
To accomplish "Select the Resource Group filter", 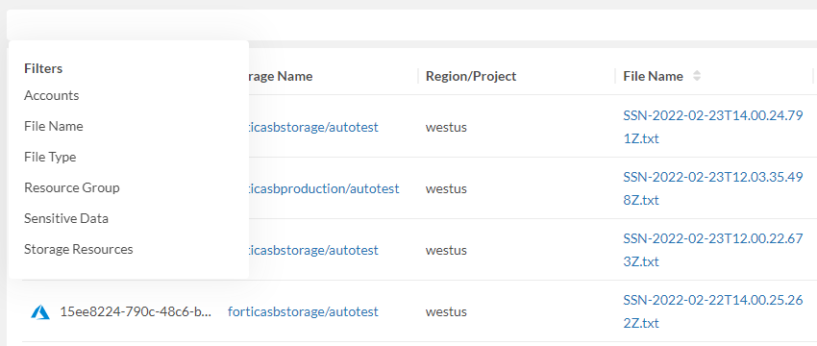I will [x=72, y=187].
